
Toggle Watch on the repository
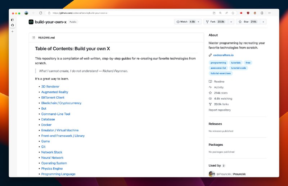[185, 22]
